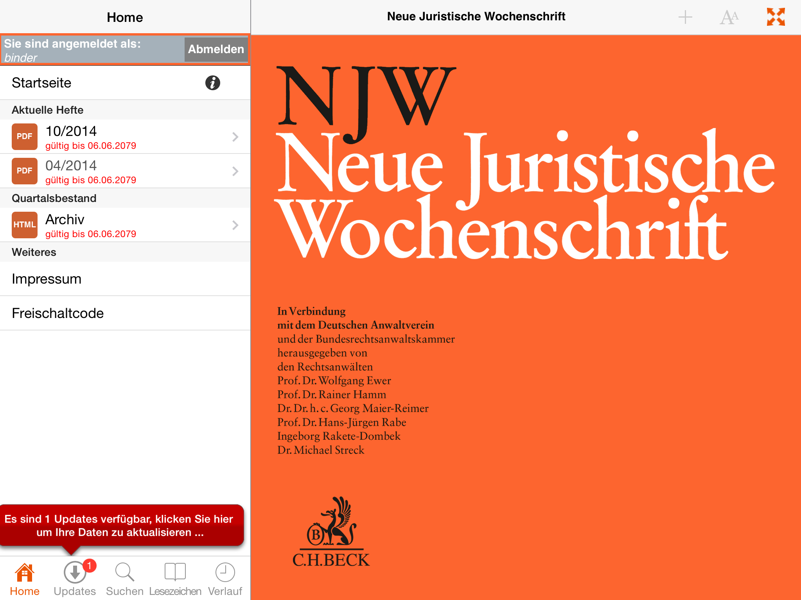Click validity date under 04/2014

[91, 180]
